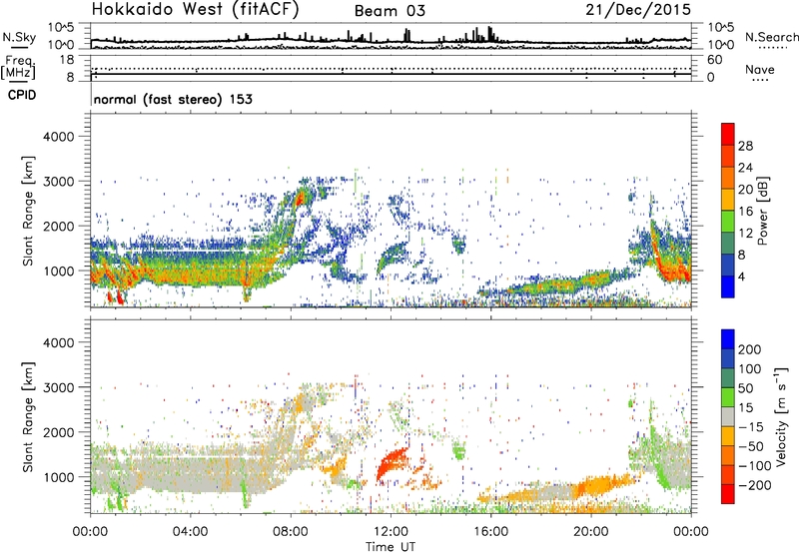Click the "50" velocity colorbar tick
The height and width of the screenshot is (553, 799).
click(745, 388)
